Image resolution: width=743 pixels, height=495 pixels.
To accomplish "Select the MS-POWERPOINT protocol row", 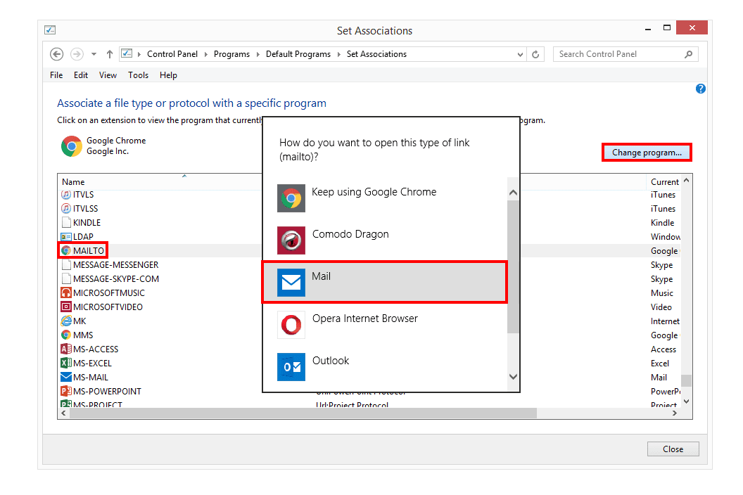I will click(107, 391).
